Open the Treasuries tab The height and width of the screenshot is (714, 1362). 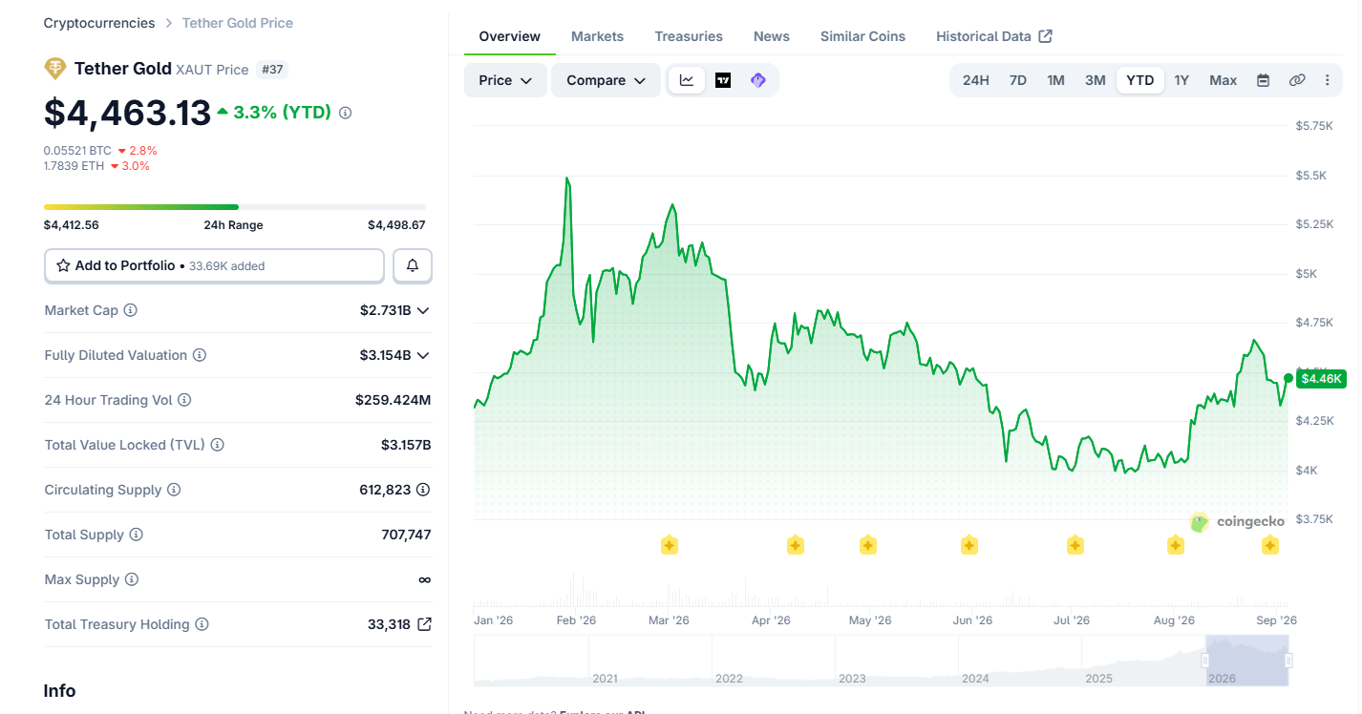point(689,36)
